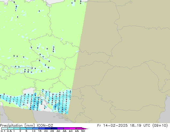Click the weekday abbreviation 'Fr'
The height and width of the screenshot is (132, 170).
tap(99, 126)
